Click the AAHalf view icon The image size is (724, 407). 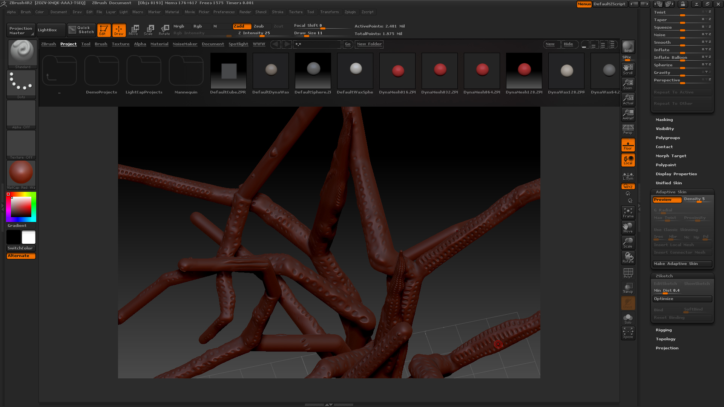pos(628,115)
